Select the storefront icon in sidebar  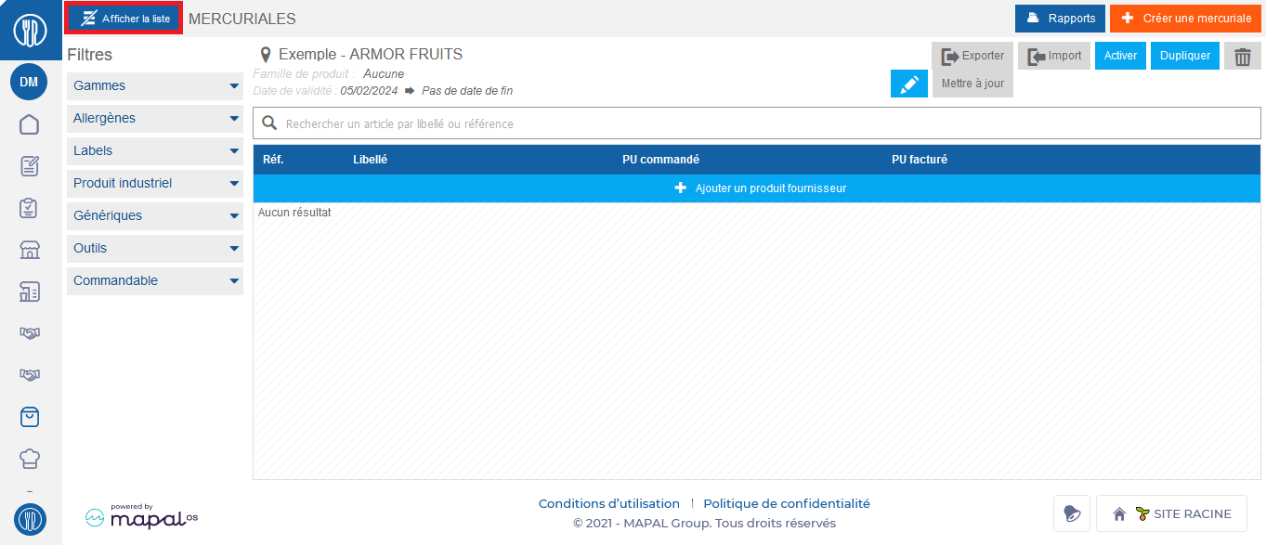pyautogui.click(x=29, y=249)
